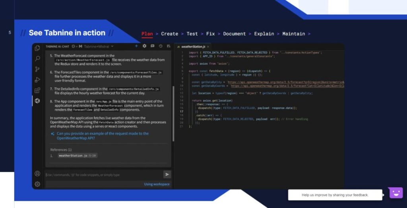Open Accounts icon at sidebar bottom

point(37,173)
